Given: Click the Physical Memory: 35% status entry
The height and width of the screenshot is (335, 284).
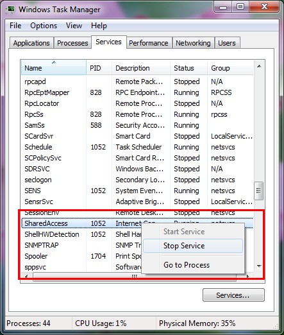Looking at the screenshot, I should (197, 323).
